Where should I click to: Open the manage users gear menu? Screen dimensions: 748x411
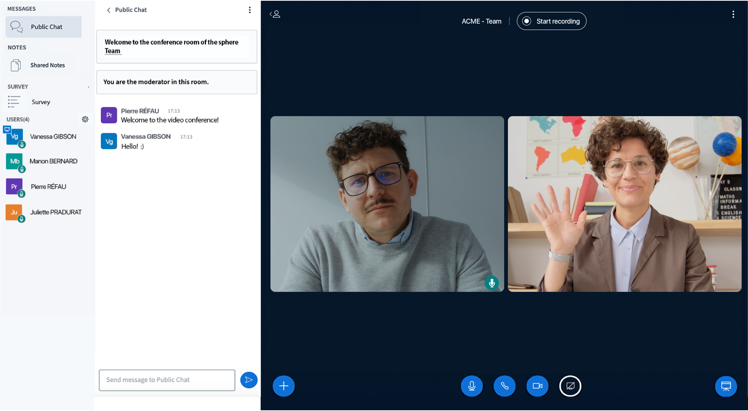pyautogui.click(x=85, y=119)
